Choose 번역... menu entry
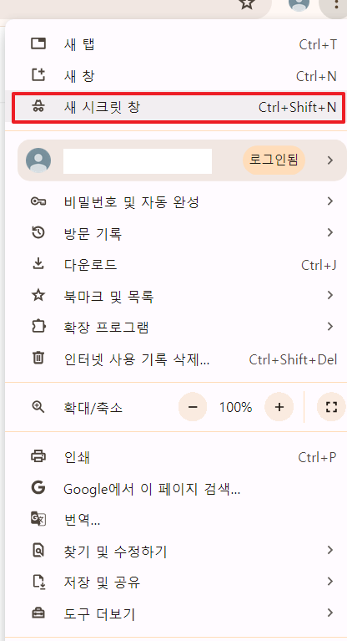347x641 pixels. tap(176, 520)
